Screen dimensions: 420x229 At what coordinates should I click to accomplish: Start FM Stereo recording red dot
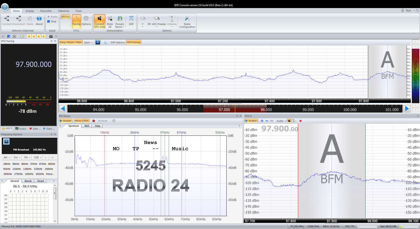pos(94,121)
